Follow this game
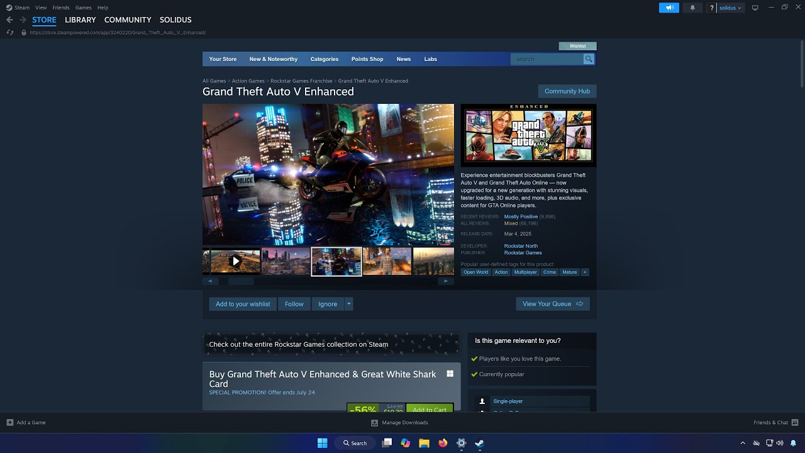Image resolution: width=805 pixels, height=453 pixels. 294,304
